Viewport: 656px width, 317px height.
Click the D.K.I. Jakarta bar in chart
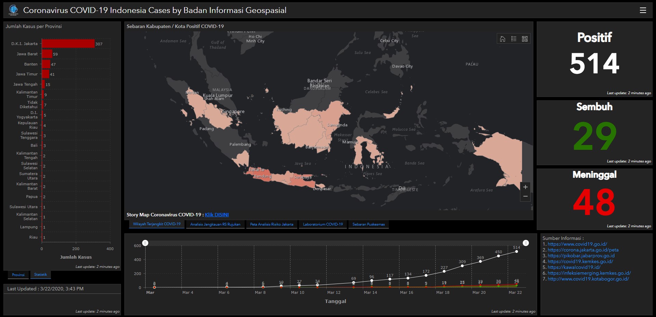[68, 44]
